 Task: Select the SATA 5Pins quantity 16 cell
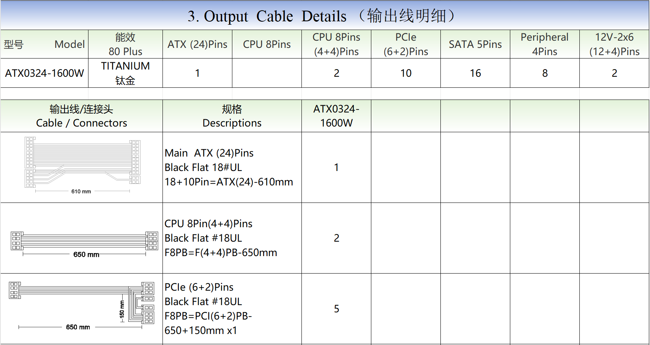point(475,73)
